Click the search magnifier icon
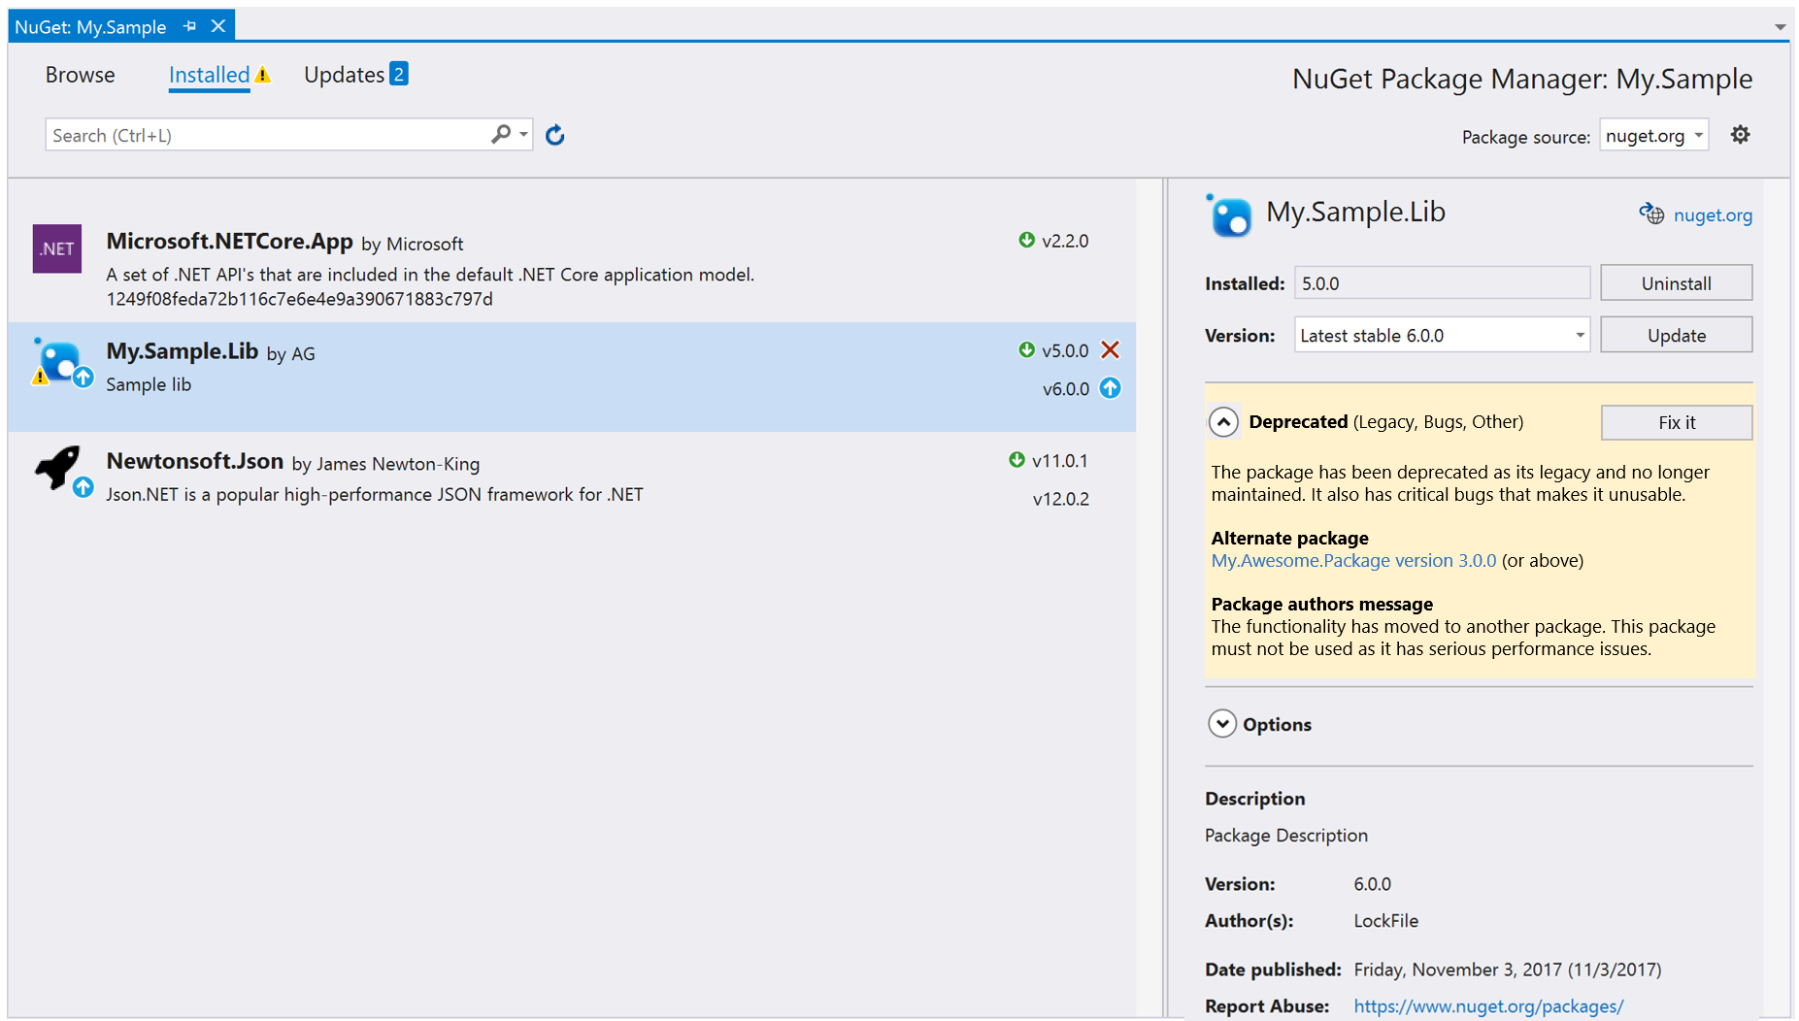This screenshot has width=1799, height=1021. (x=501, y=134)
